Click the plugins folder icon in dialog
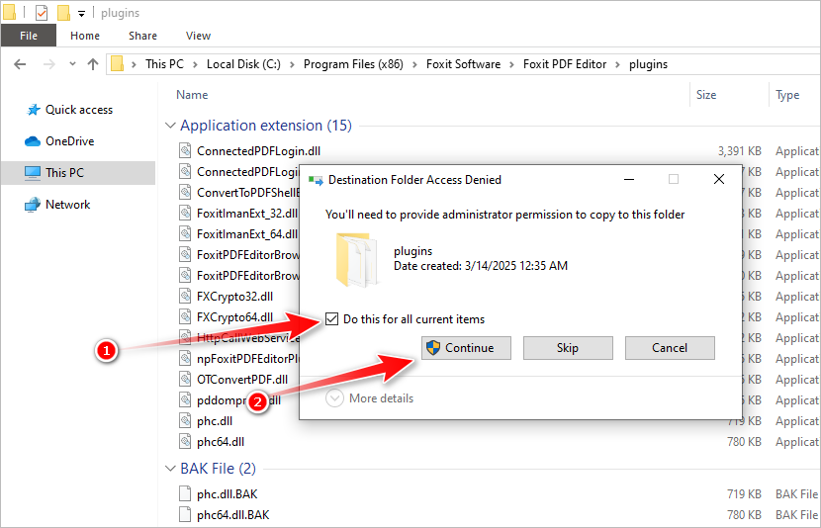 click(354, 260)
